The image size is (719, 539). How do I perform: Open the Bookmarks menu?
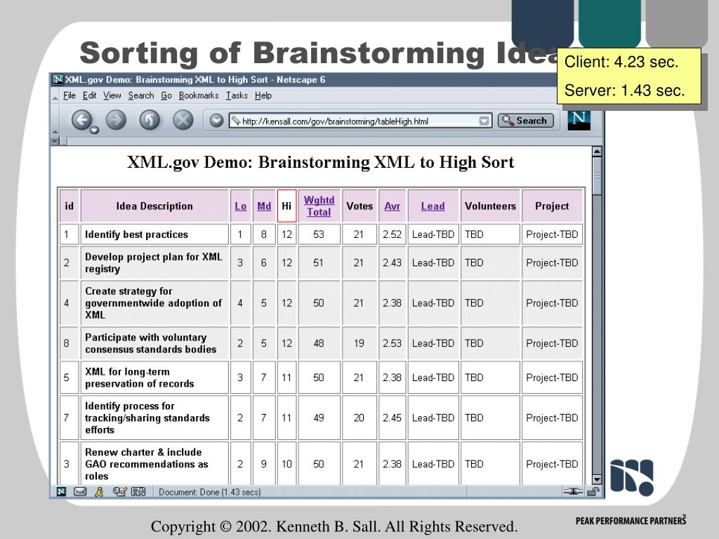pyautogui.click(x=199, y=95)
